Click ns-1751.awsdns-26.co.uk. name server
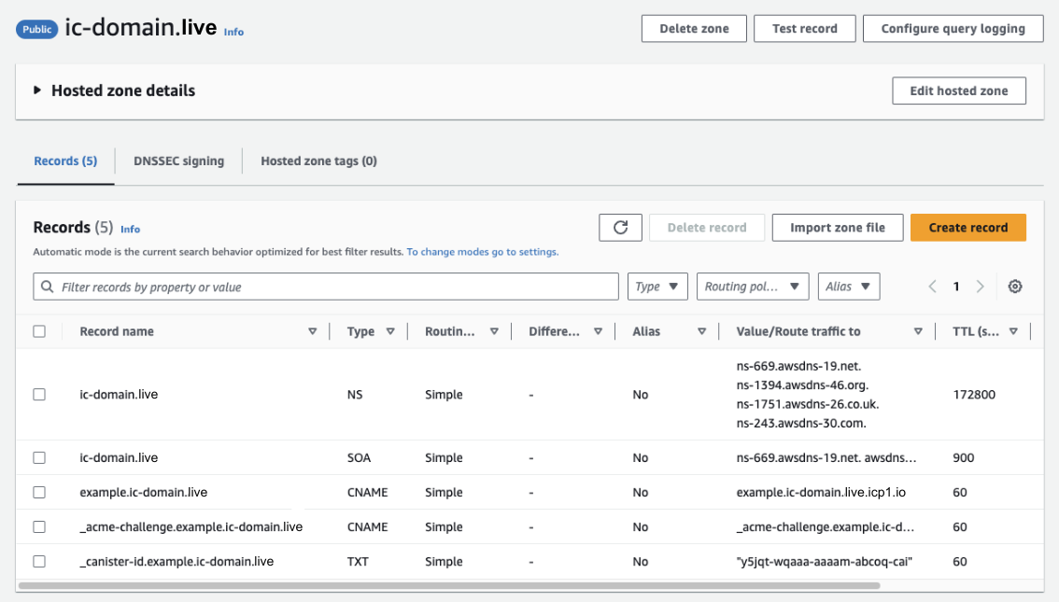Screen dimensions: 1059x602 point(808,404)
